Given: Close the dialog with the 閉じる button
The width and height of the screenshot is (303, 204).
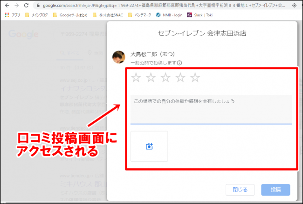Looking at the screenshot, I should point(240,190).
